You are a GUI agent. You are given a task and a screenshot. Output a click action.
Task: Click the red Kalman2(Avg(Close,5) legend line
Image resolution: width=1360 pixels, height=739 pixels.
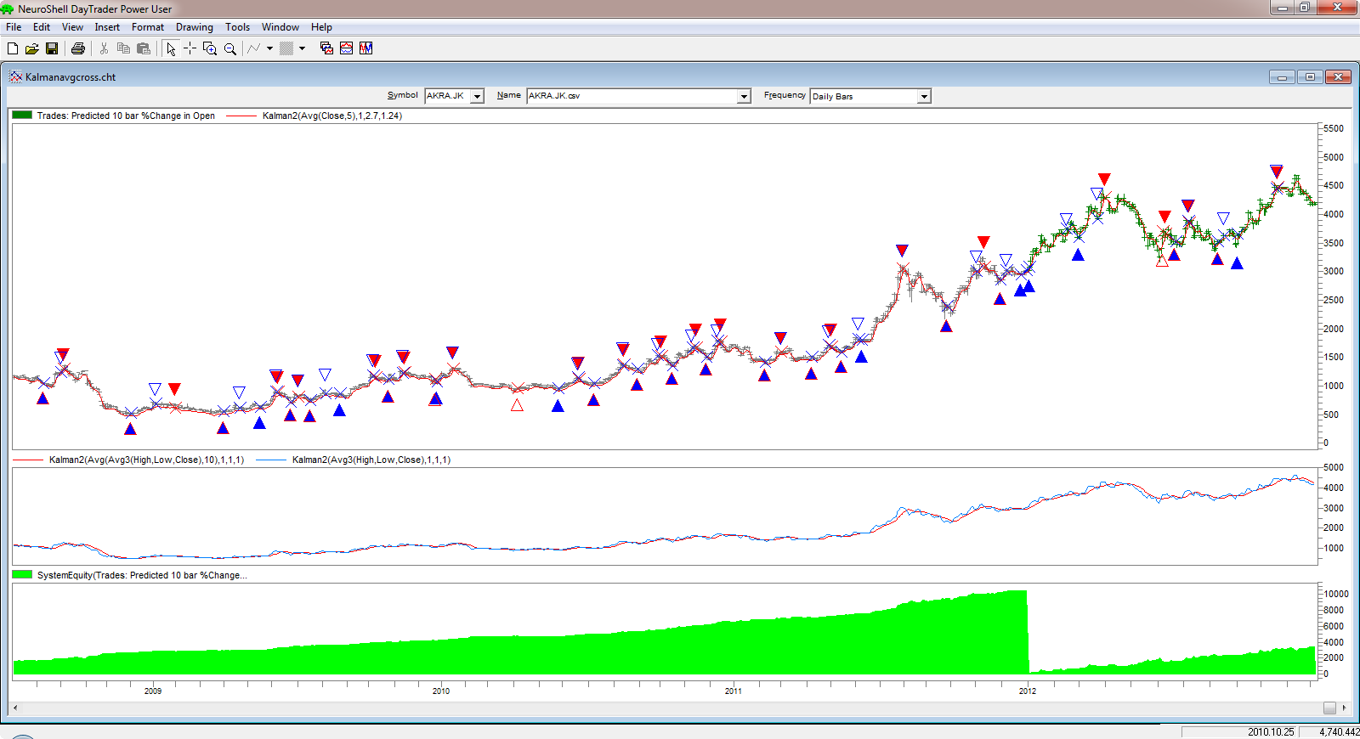click(241, 116)
